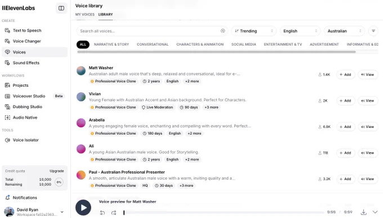Click the ElevenLabs logo
Screen dimensions: 383x218
[x=19, y=8]
